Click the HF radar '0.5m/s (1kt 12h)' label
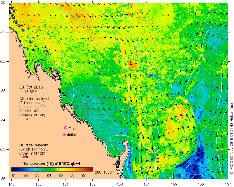Screen dimensions: 234x187 (32, 153)
